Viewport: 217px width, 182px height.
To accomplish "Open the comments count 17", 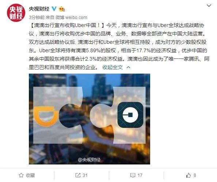I will click(x=140, y=175).
